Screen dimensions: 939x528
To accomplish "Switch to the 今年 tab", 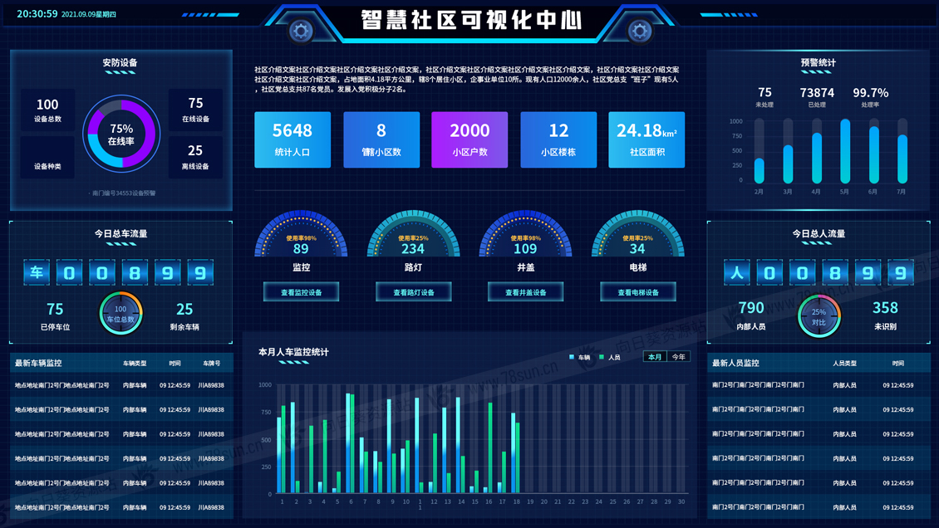I will [x=678, y=357].
